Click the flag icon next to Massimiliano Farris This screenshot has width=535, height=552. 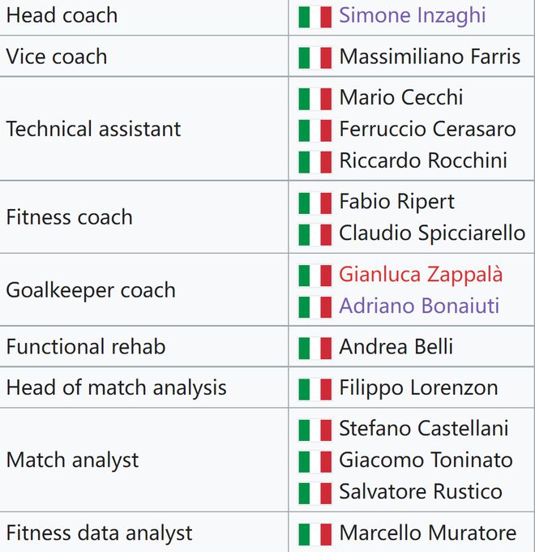[x=315, y=58]
